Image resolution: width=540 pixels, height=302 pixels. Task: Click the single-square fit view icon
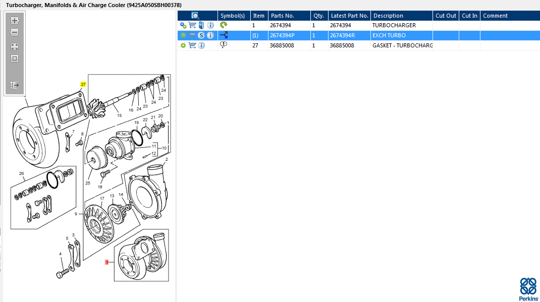[15, 58]
